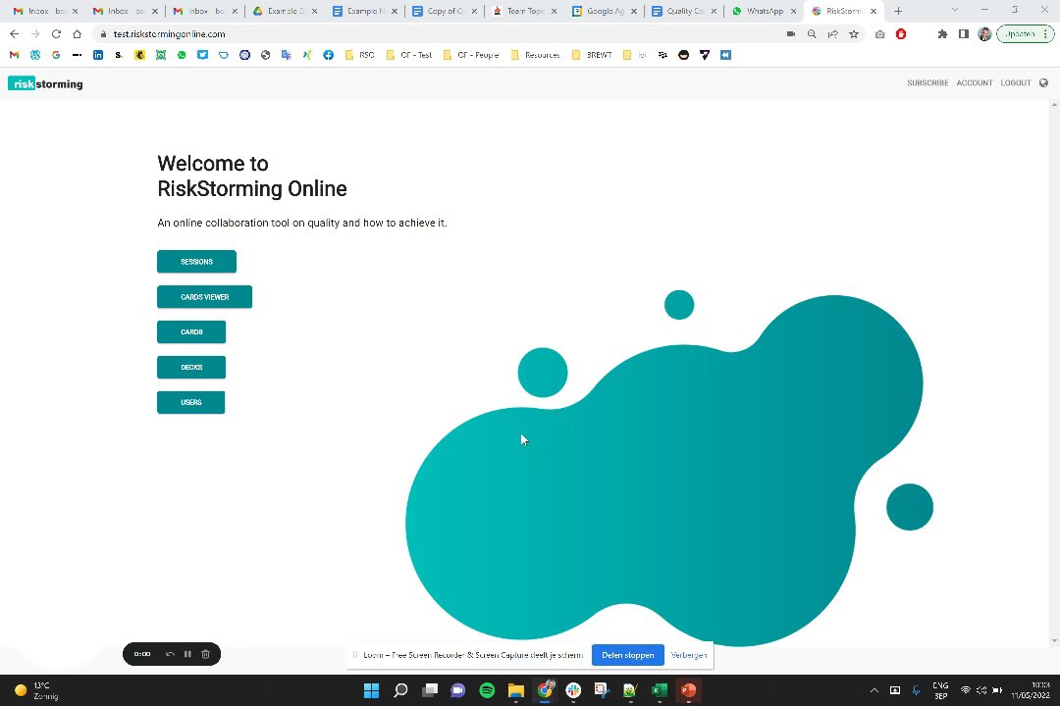The height and width of the screenshot is (706, 1060).
Task: Open File Explorer from the taskbar
Action: (x=516, y=690)
